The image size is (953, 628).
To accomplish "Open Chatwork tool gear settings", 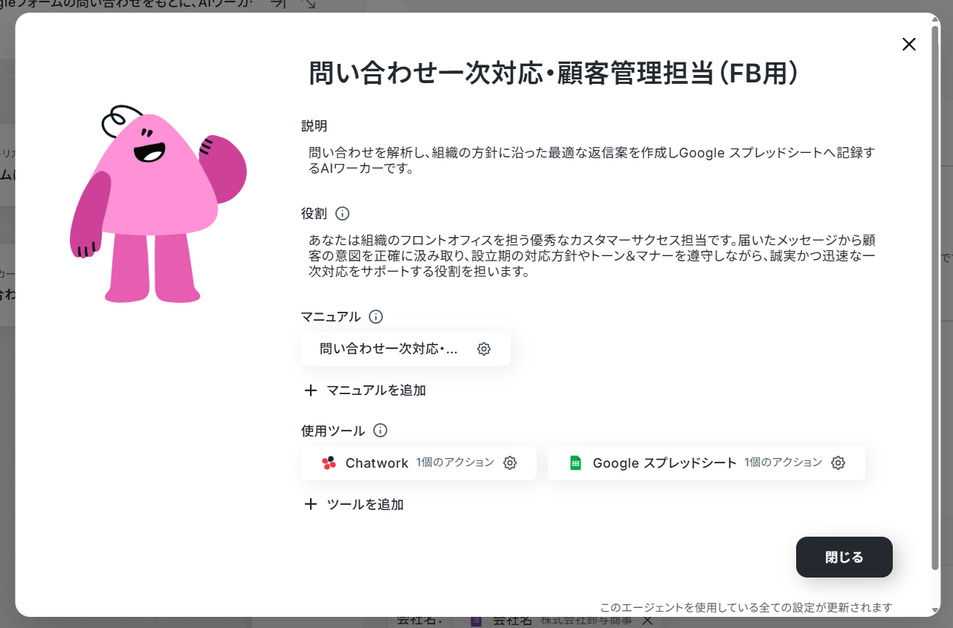I will click(510, 463).
